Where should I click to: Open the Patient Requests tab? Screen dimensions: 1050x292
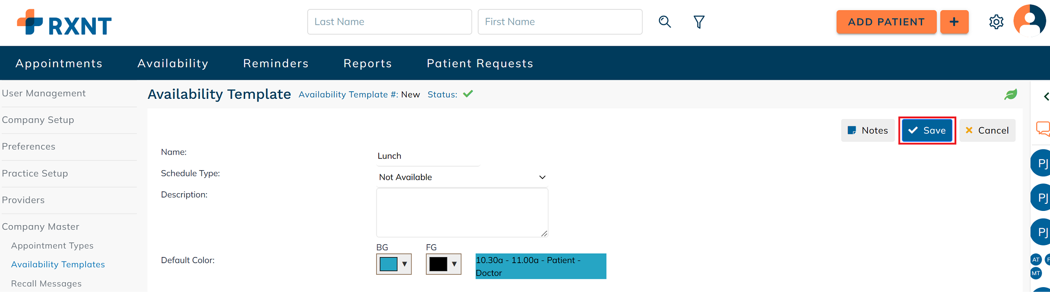point(480,63)
